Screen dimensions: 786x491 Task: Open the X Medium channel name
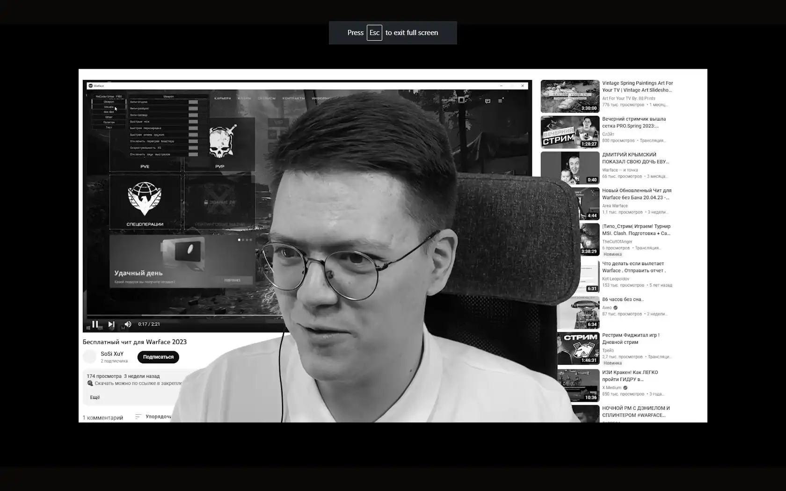pos(611,388)
